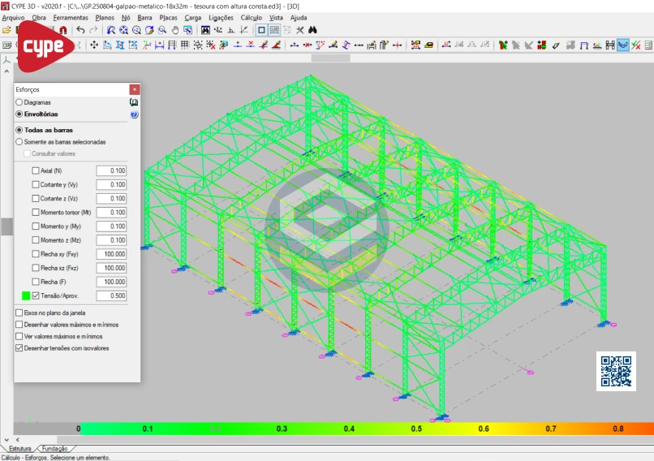Image resolution: width=654 pixels, height=461 pixels.
Task: Click the magnet snap icon
Action: (62, 30)
